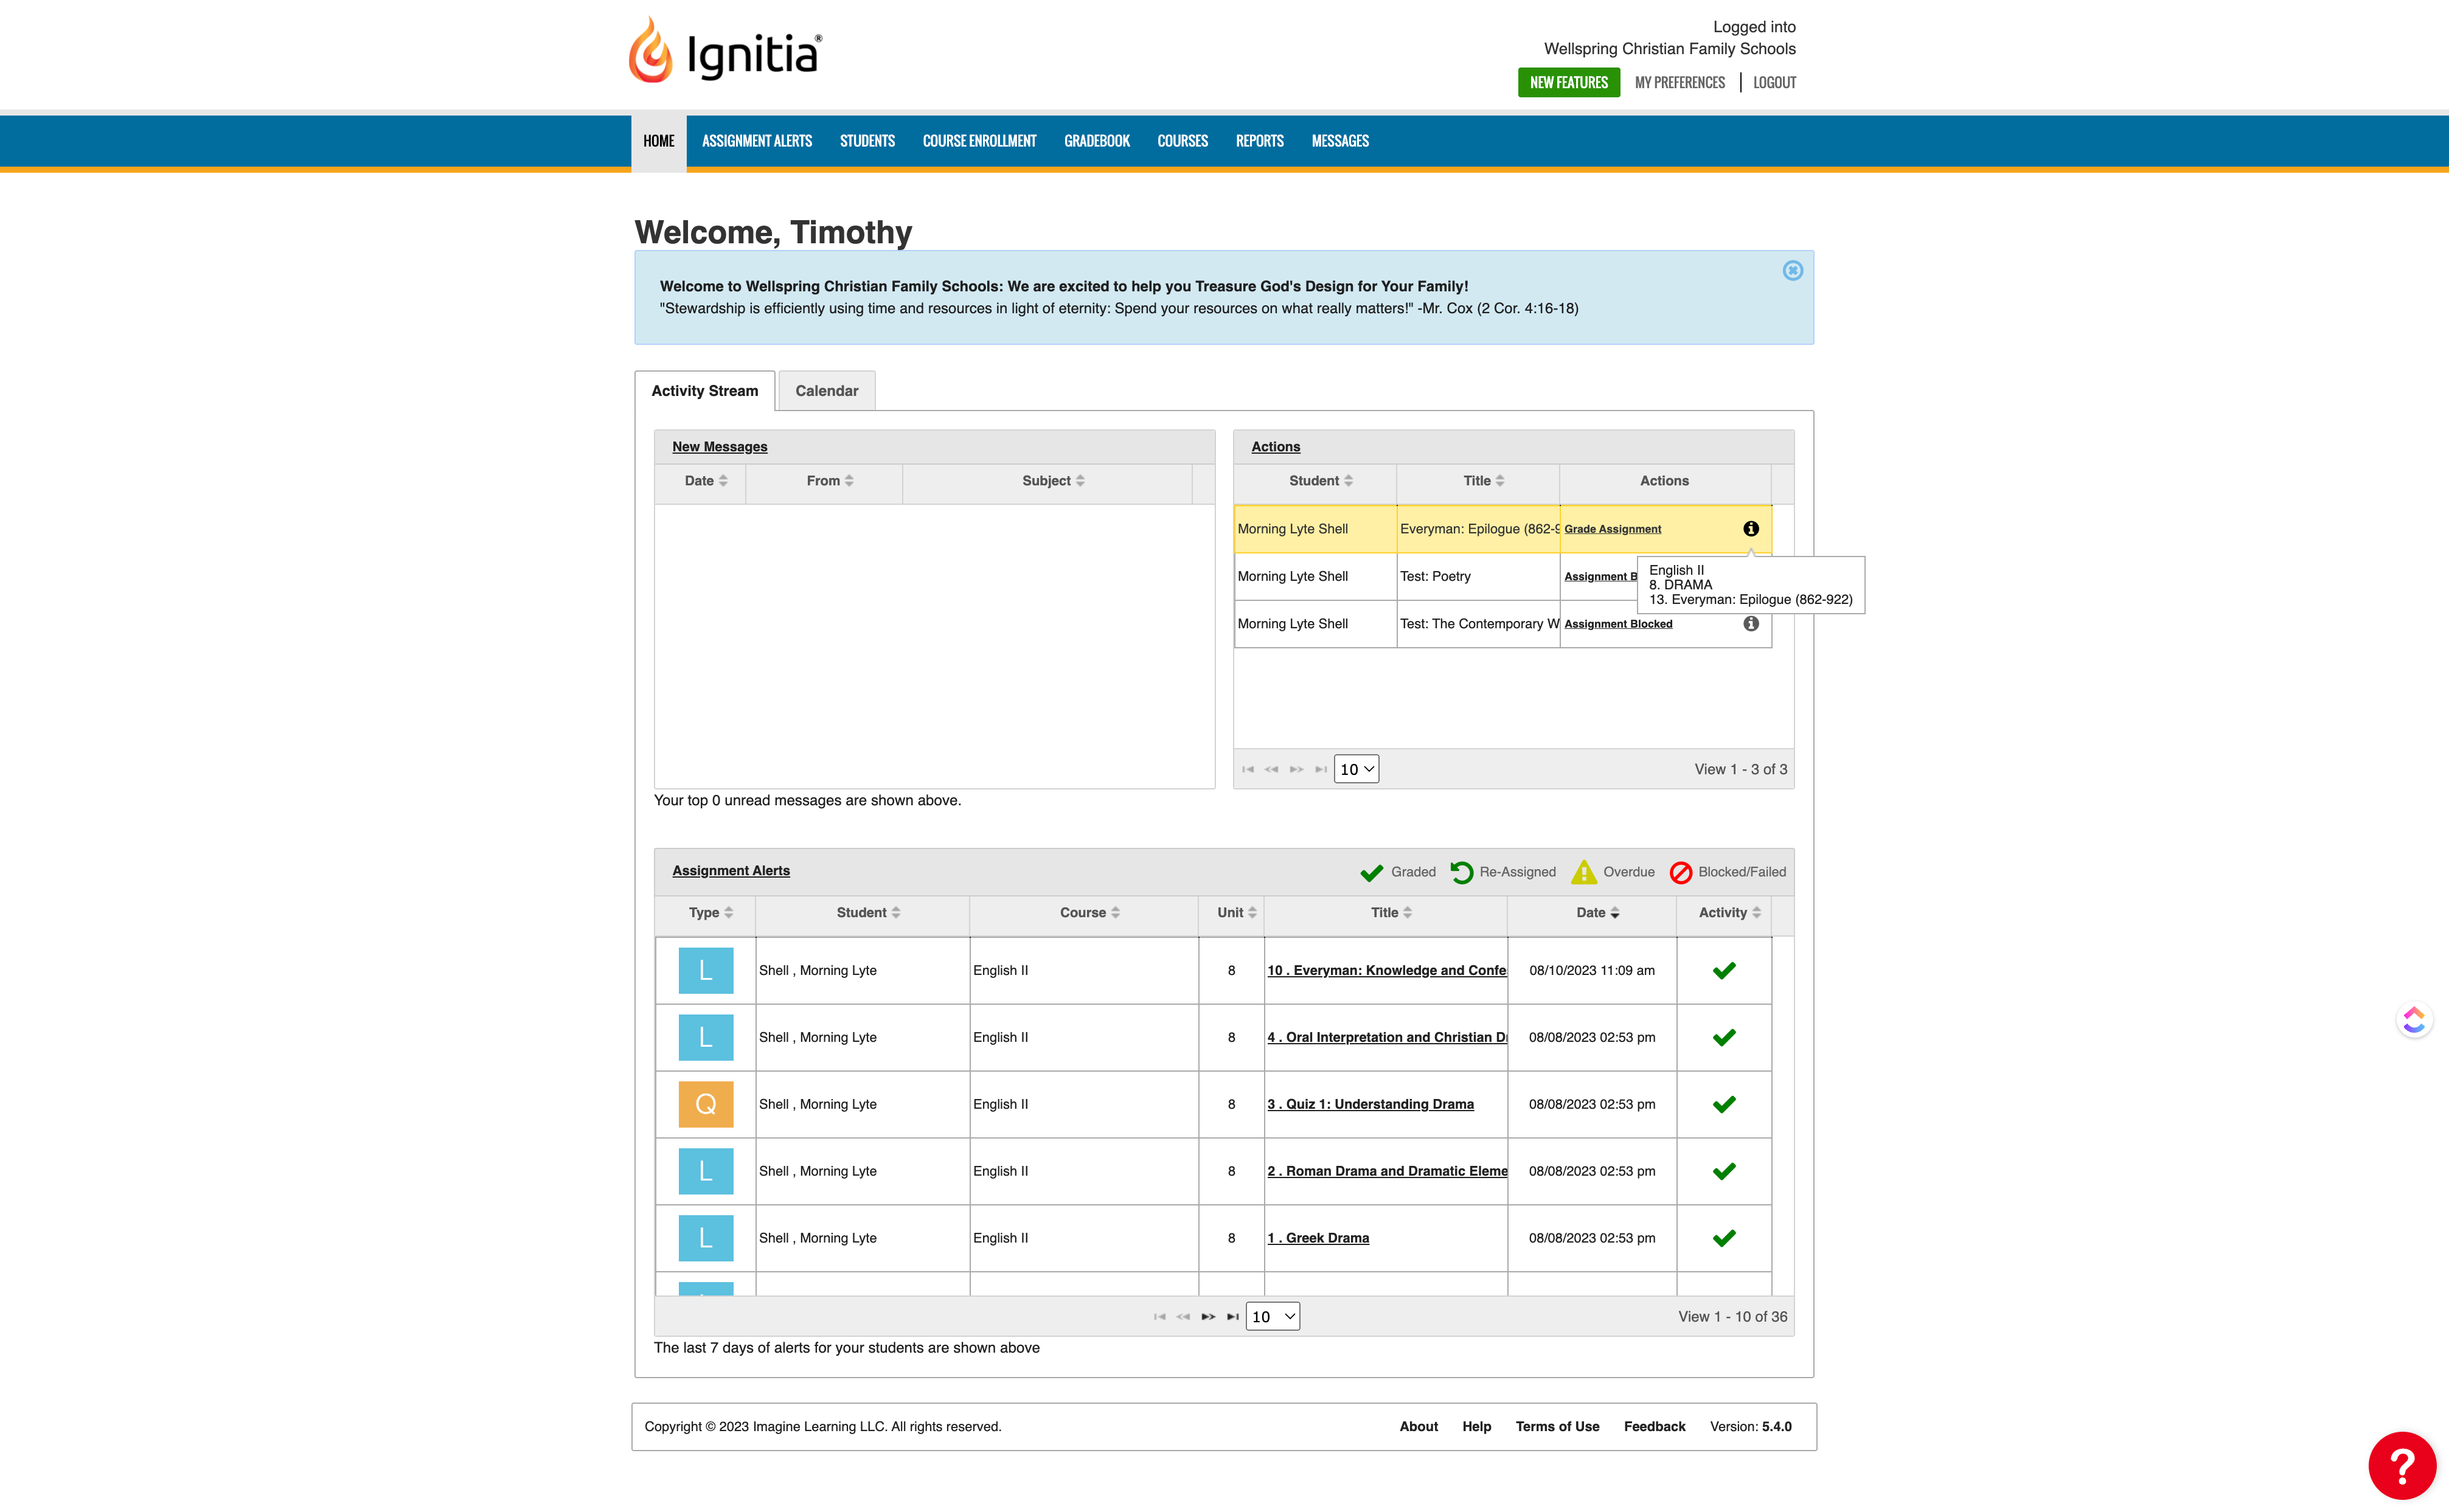
Task: Click info icon for Contemporary World test row
Action: pos(1750,624)
